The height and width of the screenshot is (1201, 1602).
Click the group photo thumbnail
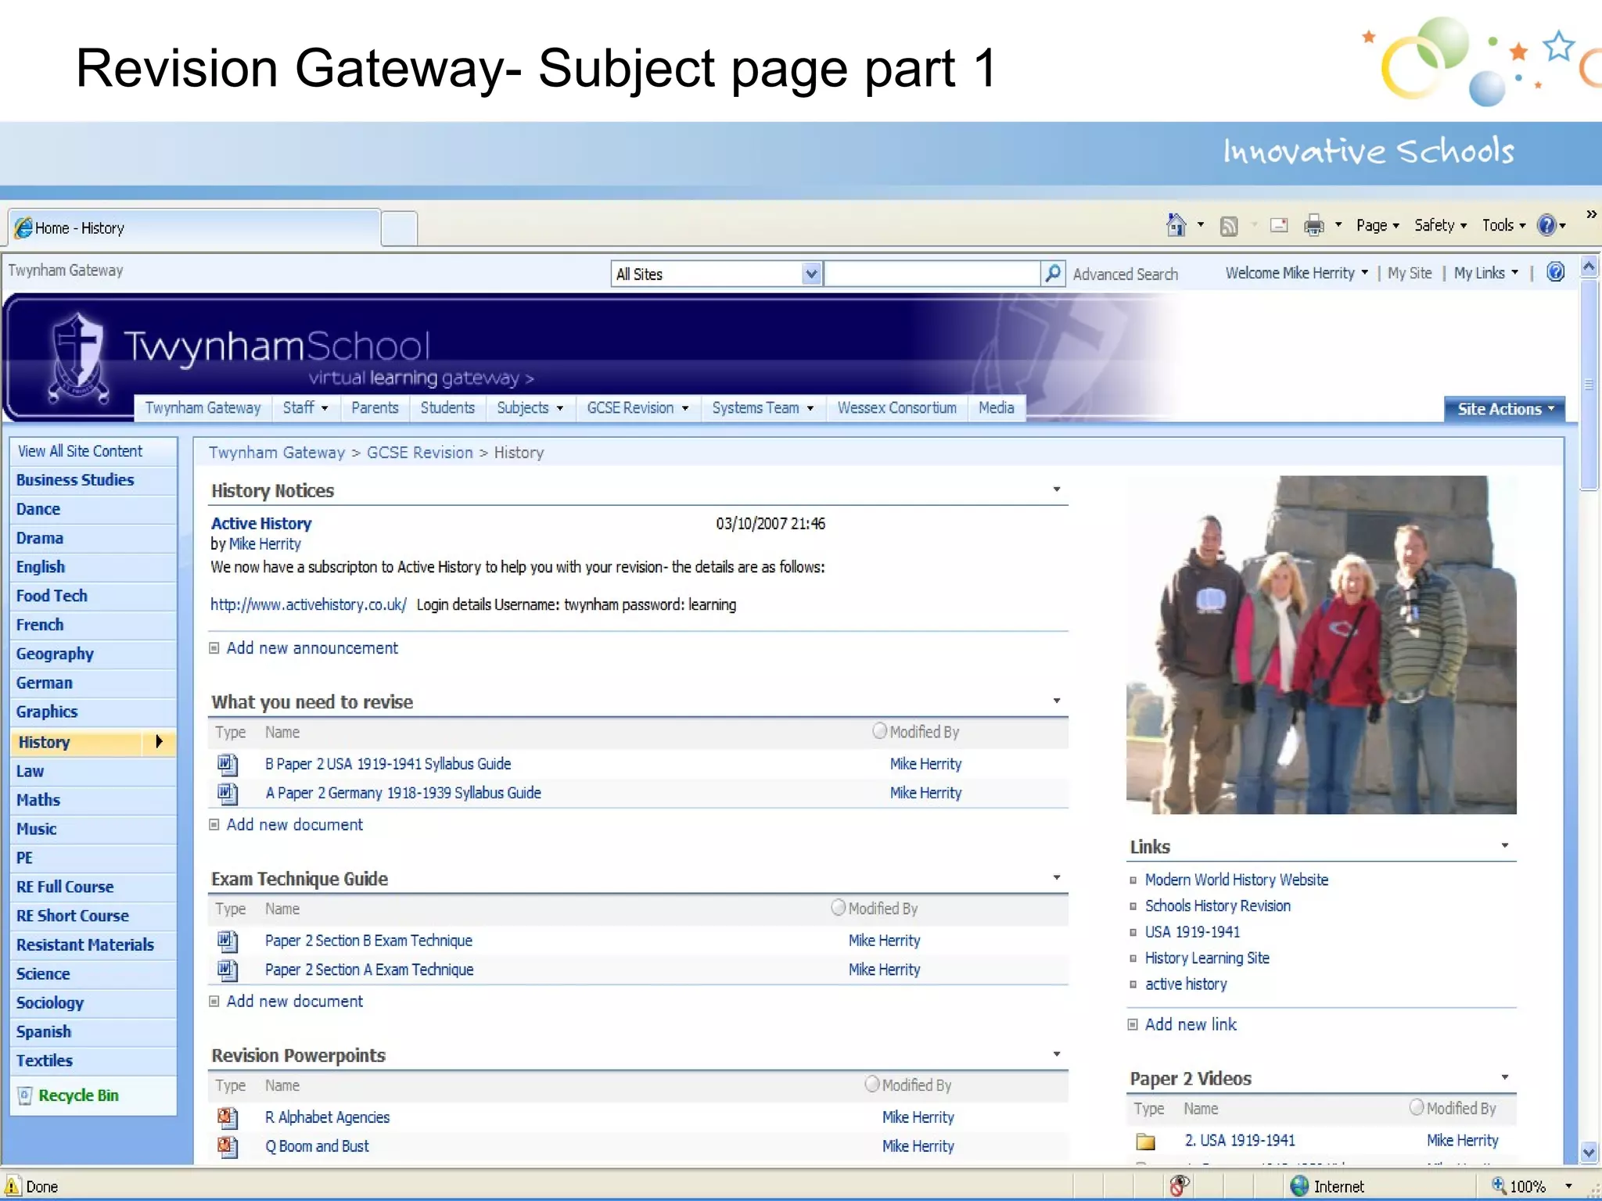coord(1321,645)
